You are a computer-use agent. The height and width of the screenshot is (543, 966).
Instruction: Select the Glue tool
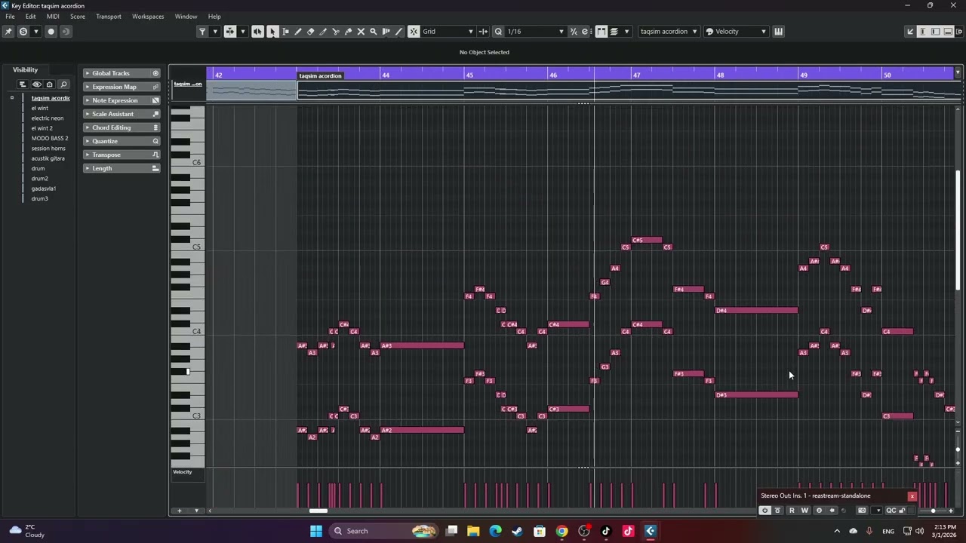348,32
